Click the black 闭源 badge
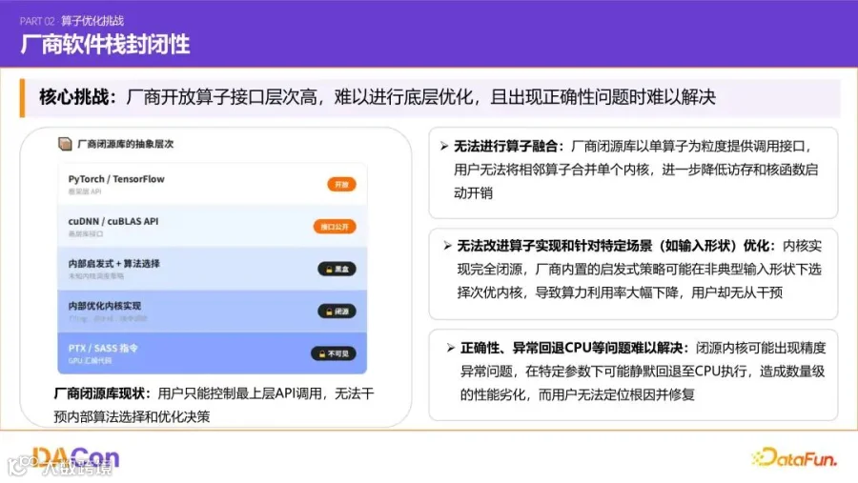The width and height of the screenshot is (858, 483). pyautogui.click(x=337, y=312)
